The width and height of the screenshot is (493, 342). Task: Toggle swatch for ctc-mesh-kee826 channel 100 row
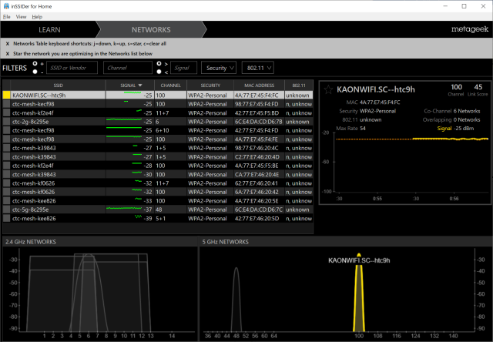6,201
